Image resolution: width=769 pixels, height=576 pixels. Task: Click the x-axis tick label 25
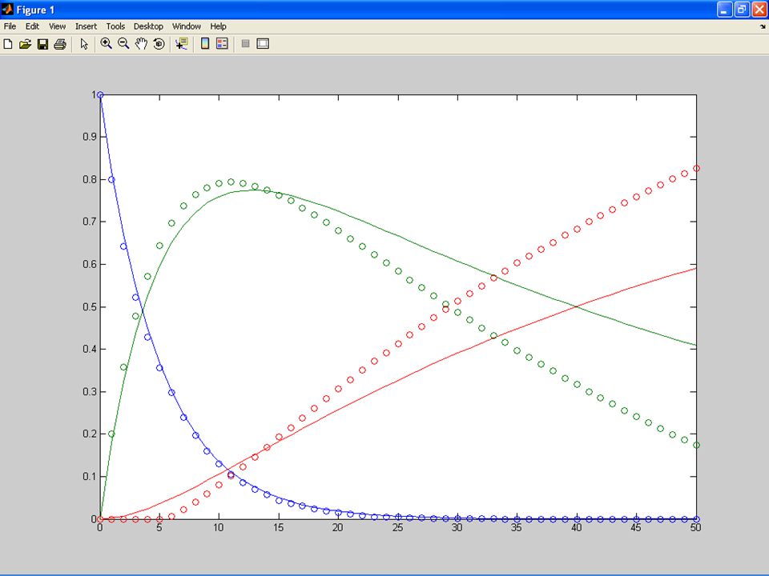point(398,527)
